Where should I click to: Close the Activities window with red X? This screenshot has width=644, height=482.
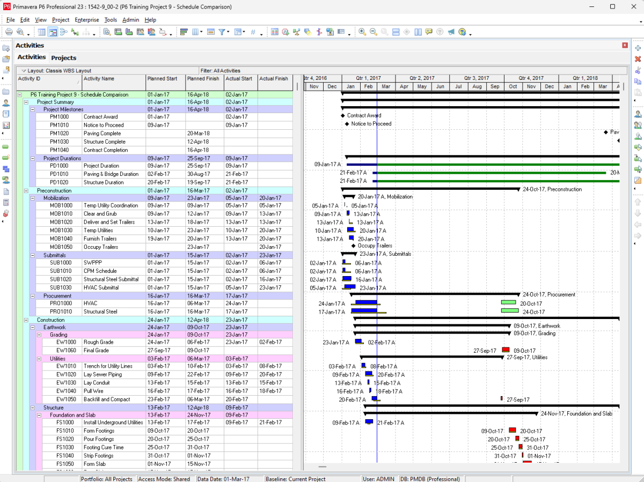pos(625,46)
